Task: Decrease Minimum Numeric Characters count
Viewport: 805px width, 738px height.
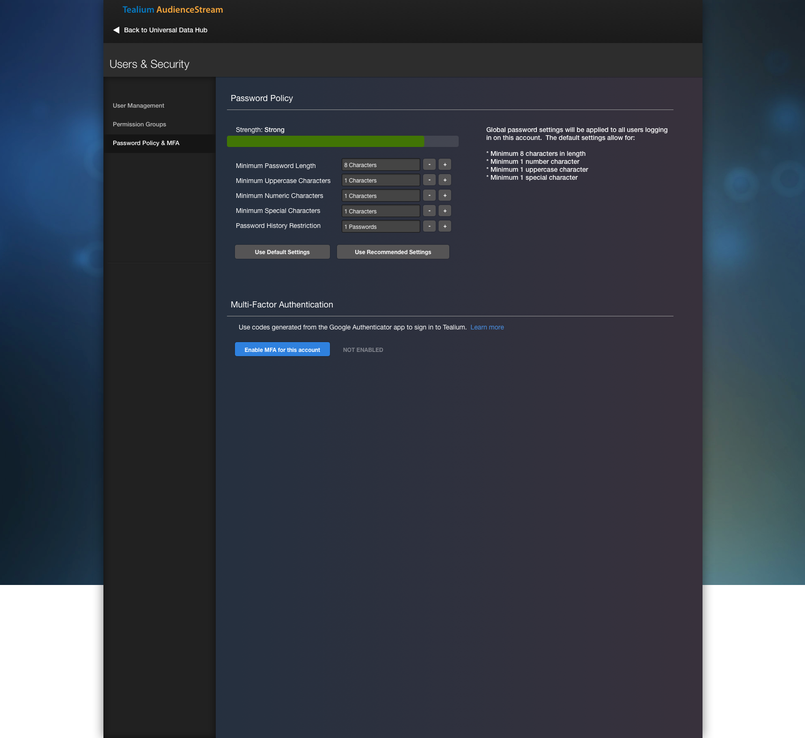Action: 429,195
